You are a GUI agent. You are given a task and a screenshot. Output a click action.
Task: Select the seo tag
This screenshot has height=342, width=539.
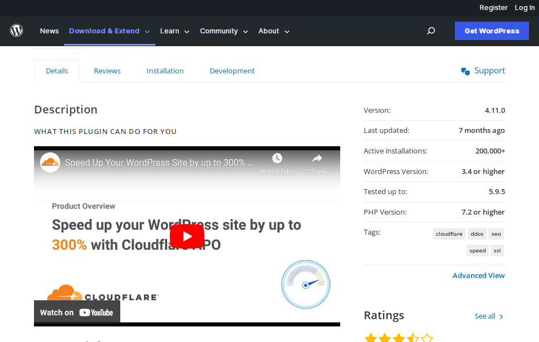pyautogui.click(x=496, y=234)
